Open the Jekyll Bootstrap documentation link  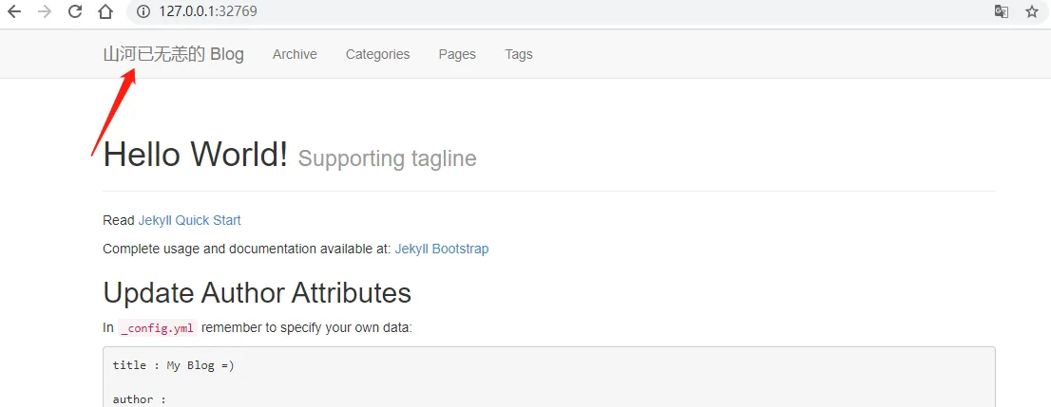tap(442, 249)
